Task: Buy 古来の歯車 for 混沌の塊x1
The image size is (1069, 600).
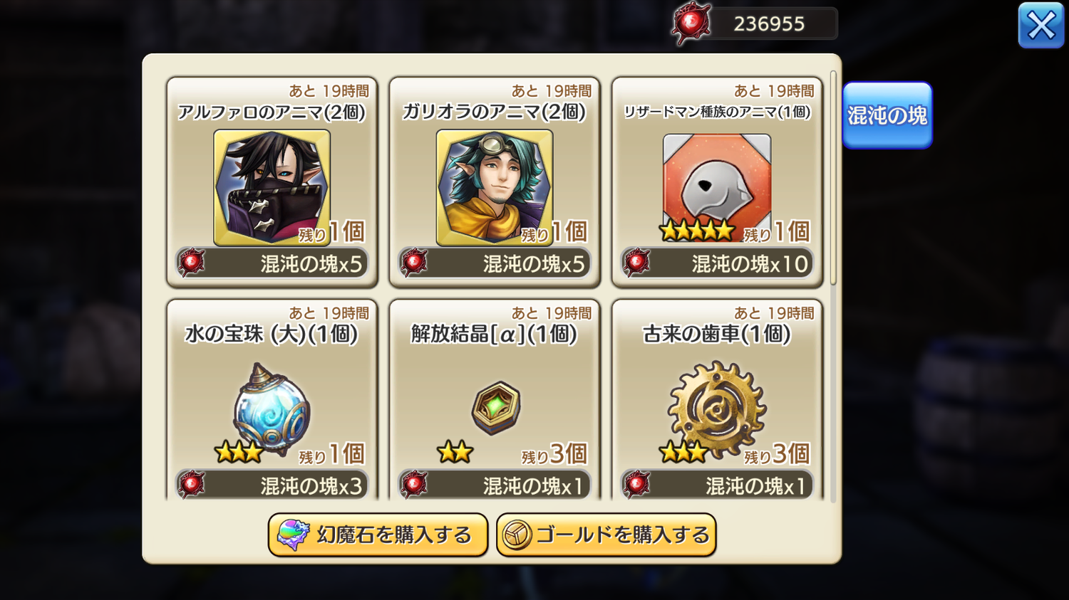Action: pos(717,485)
